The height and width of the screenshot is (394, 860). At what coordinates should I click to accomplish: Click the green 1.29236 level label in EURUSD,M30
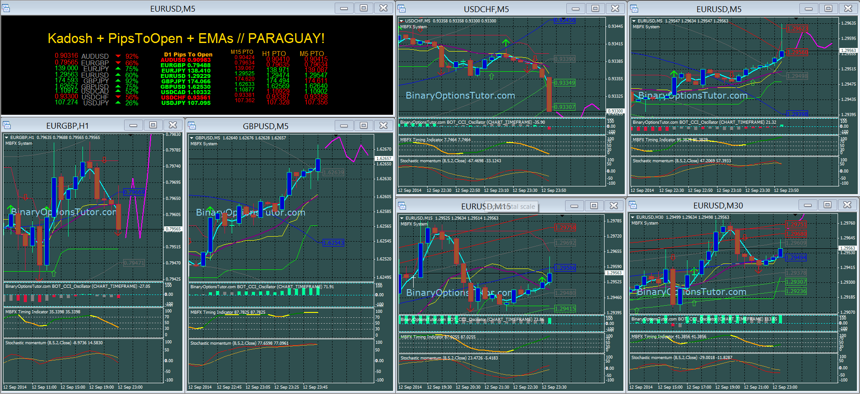point(796,291)
